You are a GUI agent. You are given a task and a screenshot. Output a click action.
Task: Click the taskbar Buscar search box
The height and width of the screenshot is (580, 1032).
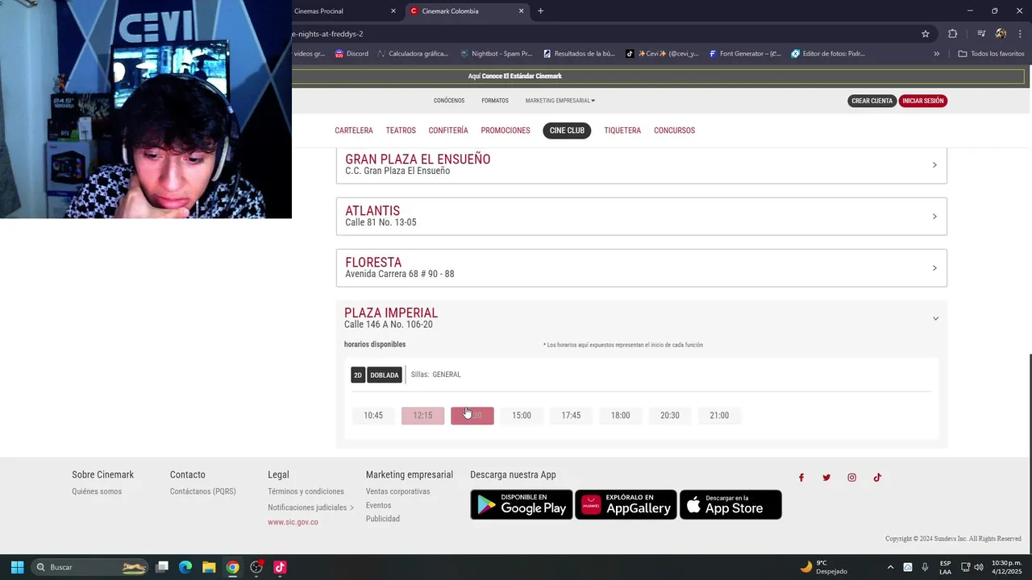click(89, 567)
